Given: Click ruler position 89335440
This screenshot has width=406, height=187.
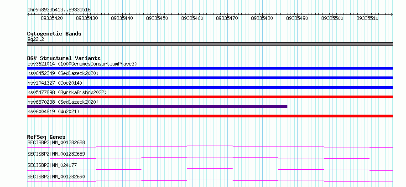Looking at the screenshot, I should [122, 18].
